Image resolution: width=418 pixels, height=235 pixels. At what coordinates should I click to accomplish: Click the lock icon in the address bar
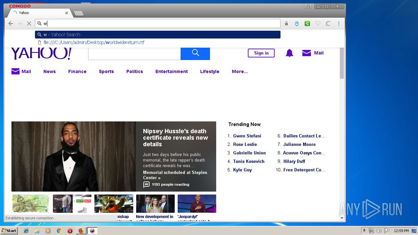coord(286,23)
